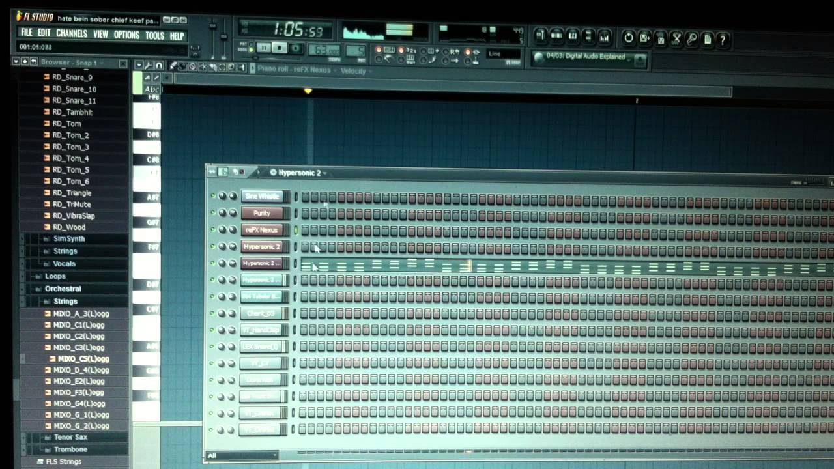
Task: Mute the reFX Nexus channel
Action: [212, 229]
